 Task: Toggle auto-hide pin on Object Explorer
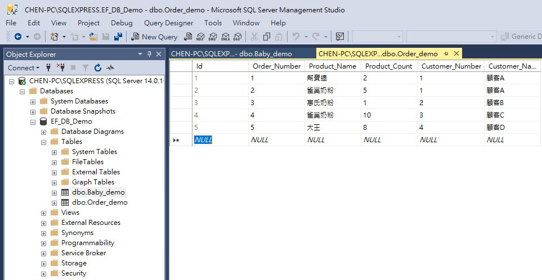(149, 54)
